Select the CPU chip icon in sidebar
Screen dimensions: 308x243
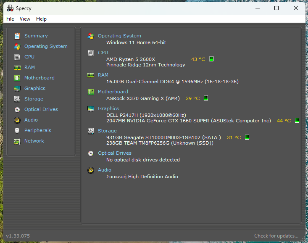[x=17, y=57]
